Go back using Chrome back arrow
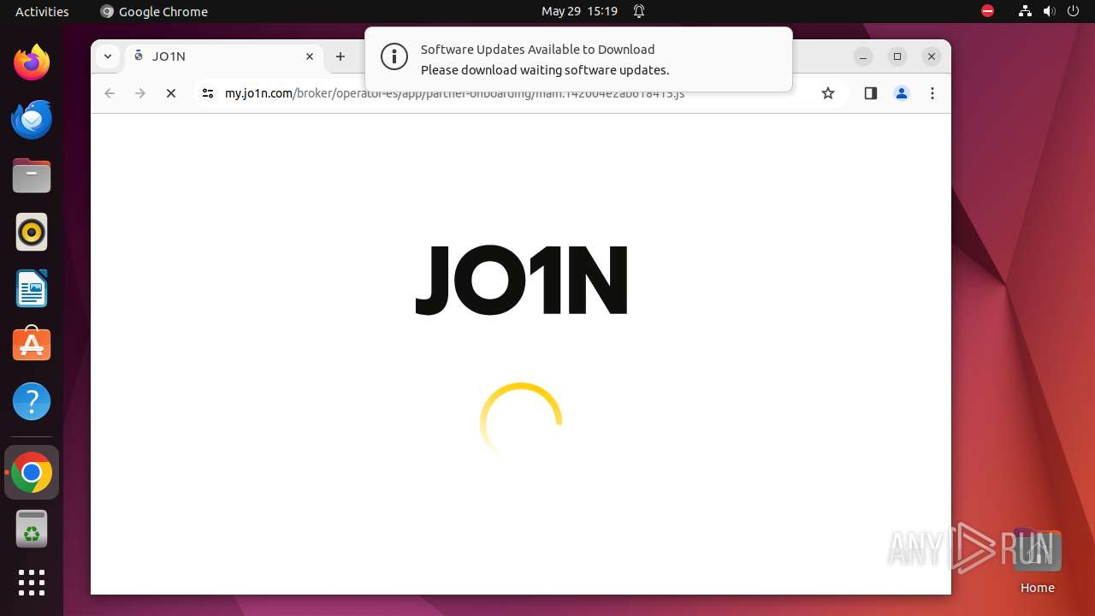The image size is (1095, 616). point(109,93)
